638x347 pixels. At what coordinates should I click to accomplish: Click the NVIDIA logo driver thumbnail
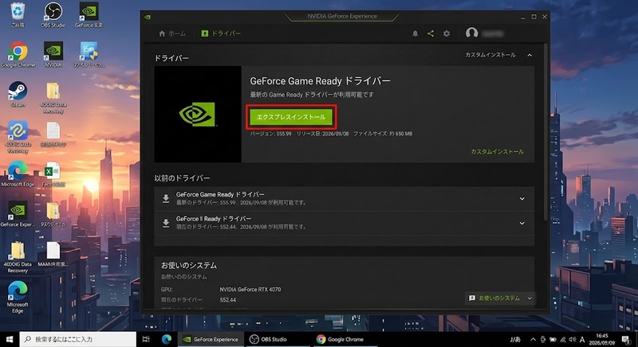coord(198,114)
